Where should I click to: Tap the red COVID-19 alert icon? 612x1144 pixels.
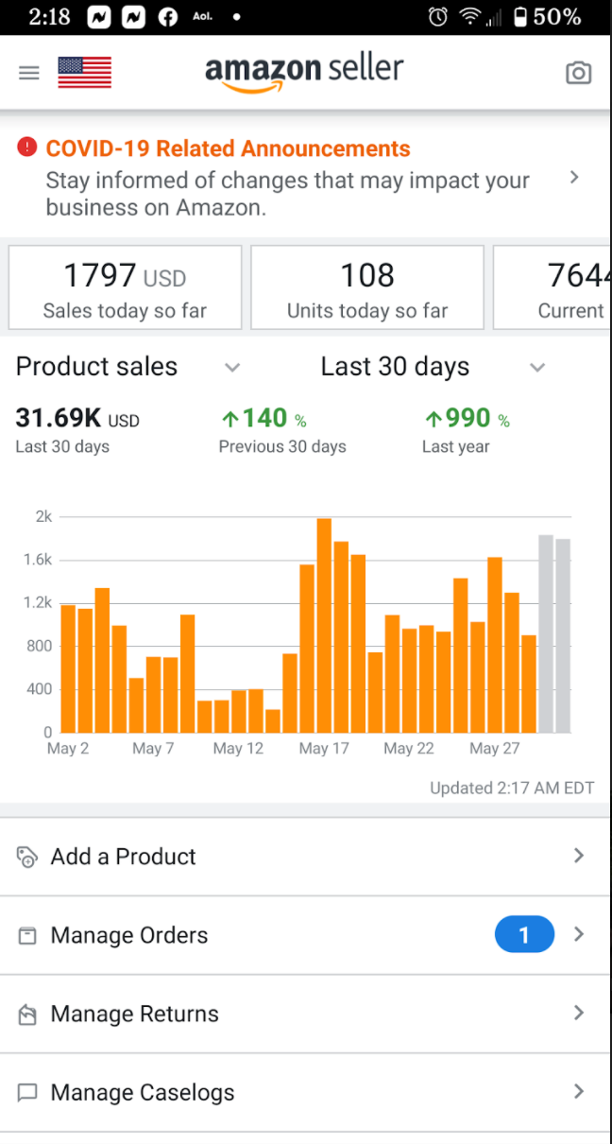pyautogui.click(x=27, y=147)
